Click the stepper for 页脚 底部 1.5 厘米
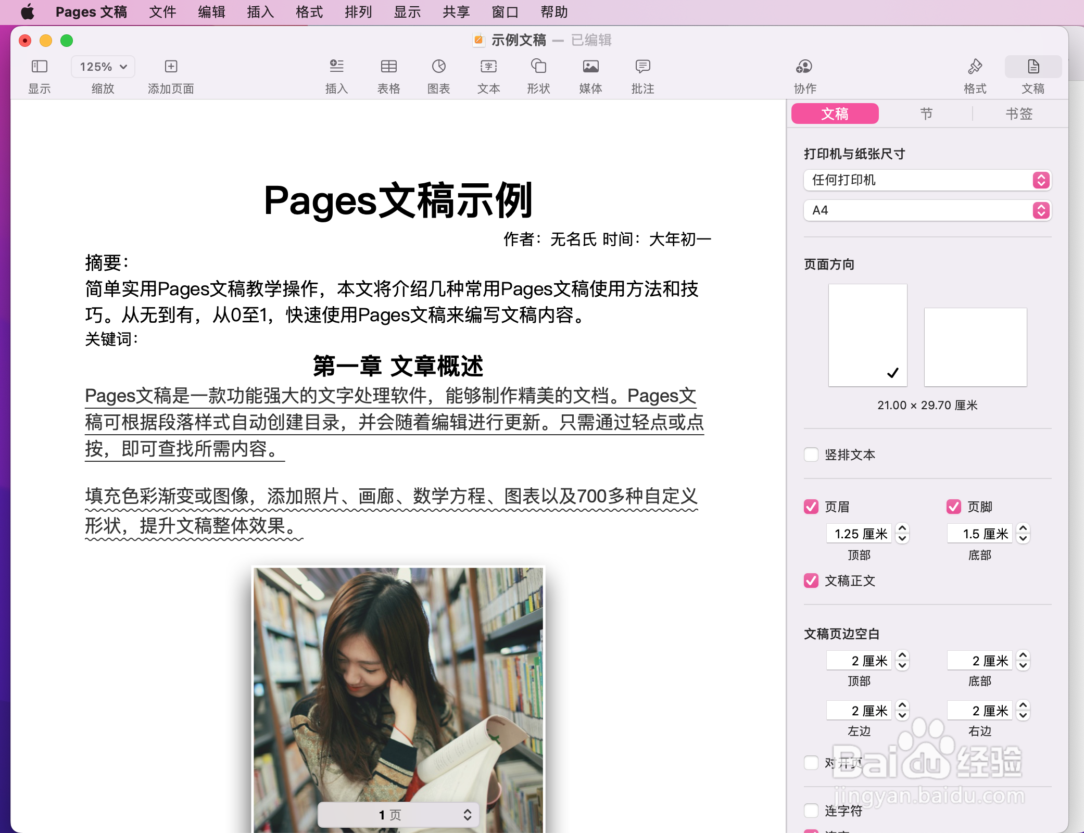The width and height of the screenshot is (1084, 833). click(x=1023, y=534)
